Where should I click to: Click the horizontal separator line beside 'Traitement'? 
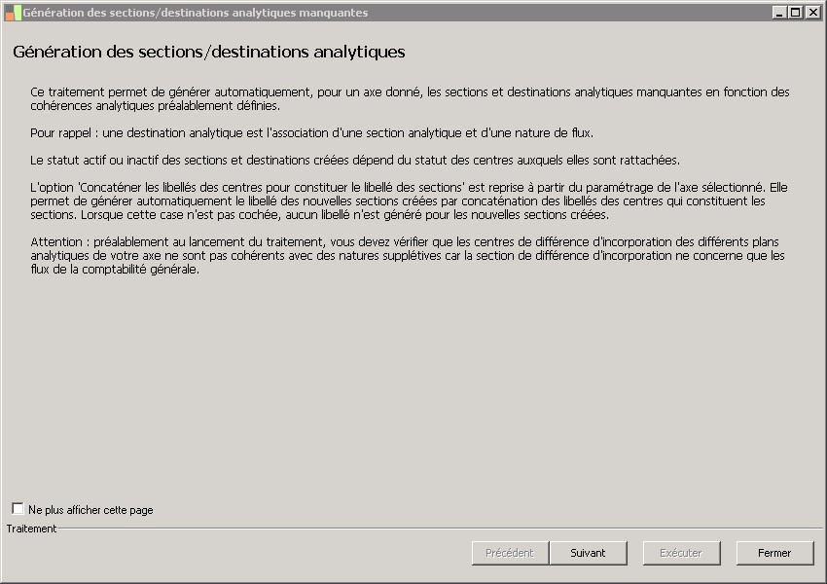[438, 529]
